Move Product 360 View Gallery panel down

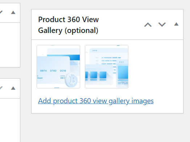coord(162,25)
